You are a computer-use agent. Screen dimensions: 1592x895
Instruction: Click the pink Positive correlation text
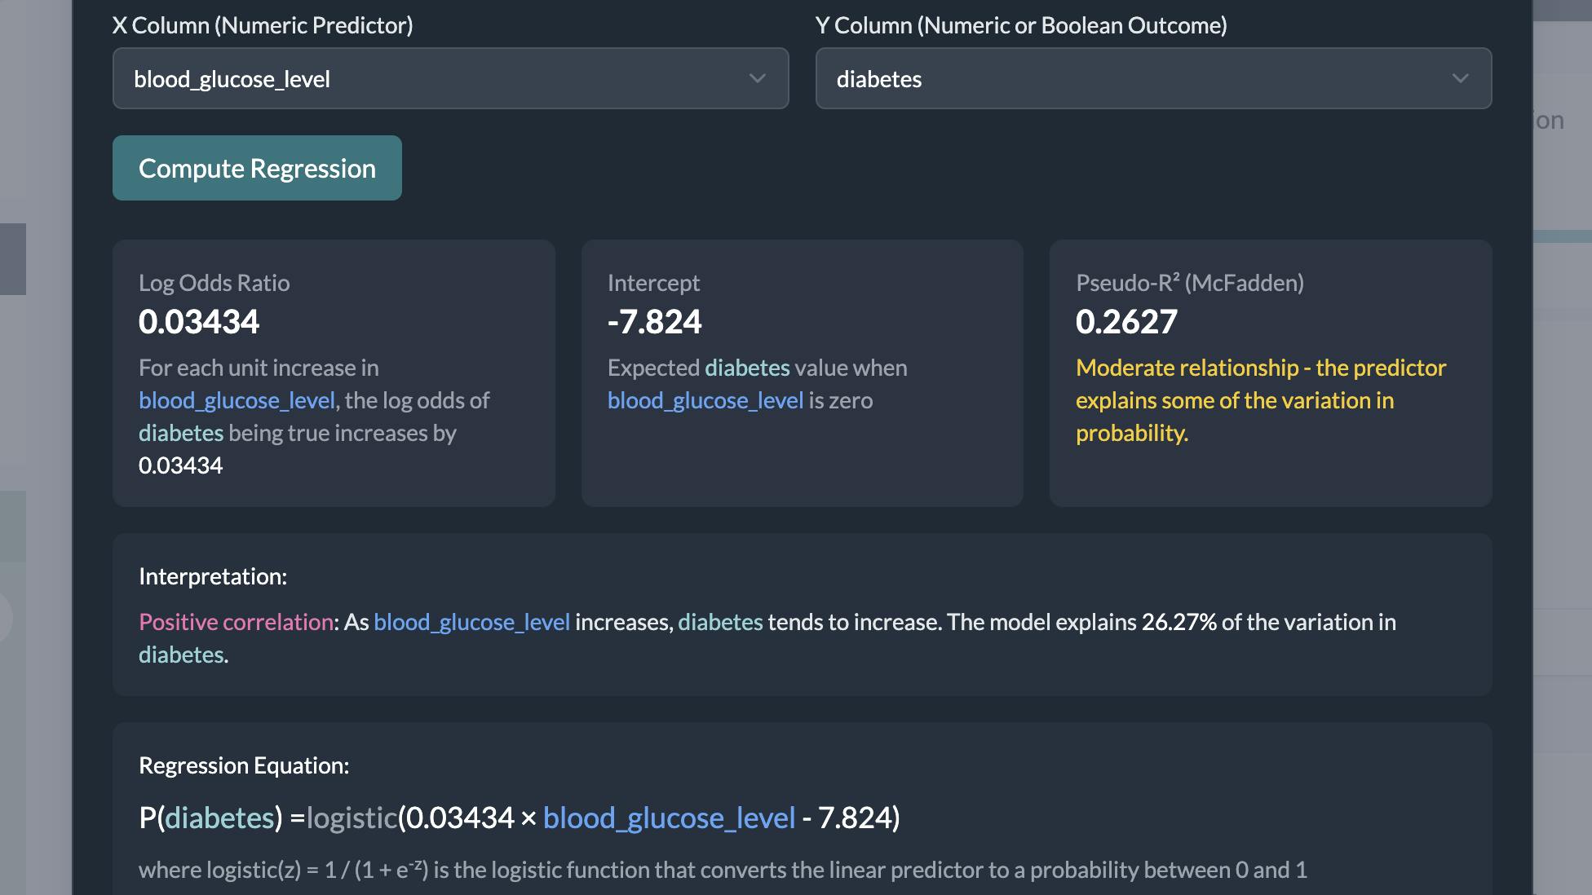point(236,622)
